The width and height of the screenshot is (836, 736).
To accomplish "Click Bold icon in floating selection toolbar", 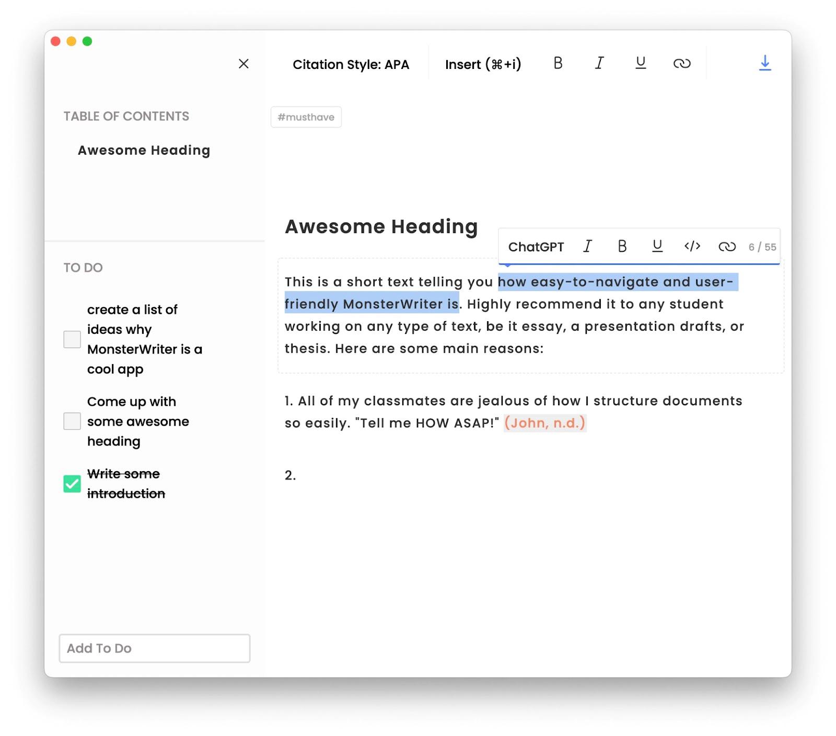I will point(622,246).
